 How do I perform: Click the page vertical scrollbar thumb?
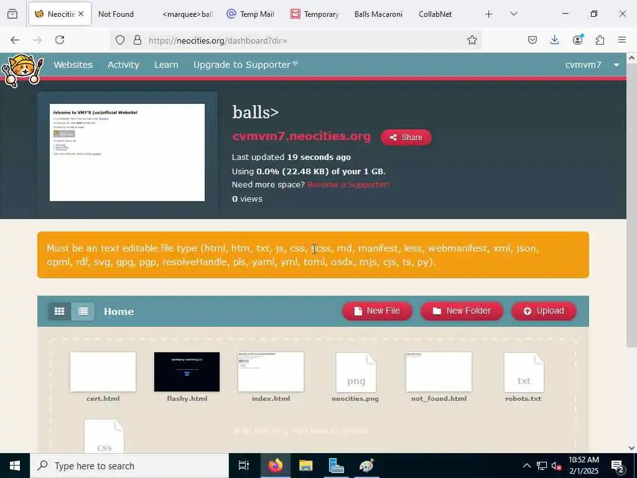tap(631, 205)
